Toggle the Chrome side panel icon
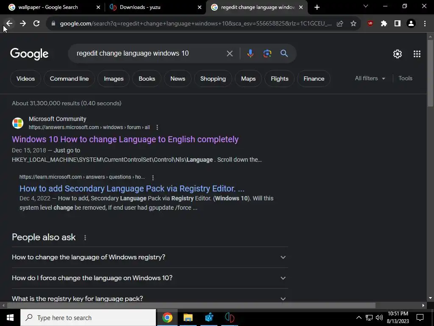This screenshot has height=326, width=434. coord(398,24)
